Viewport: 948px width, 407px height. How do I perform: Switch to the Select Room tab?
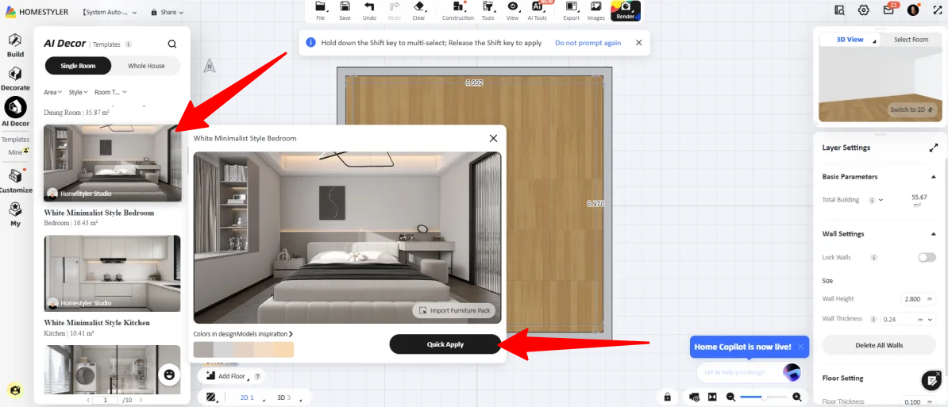(x=911, y=40)
